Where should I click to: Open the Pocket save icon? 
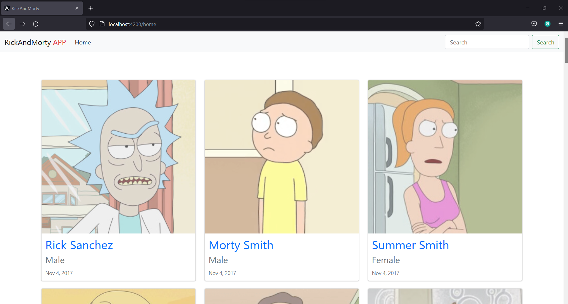[534, 24]
